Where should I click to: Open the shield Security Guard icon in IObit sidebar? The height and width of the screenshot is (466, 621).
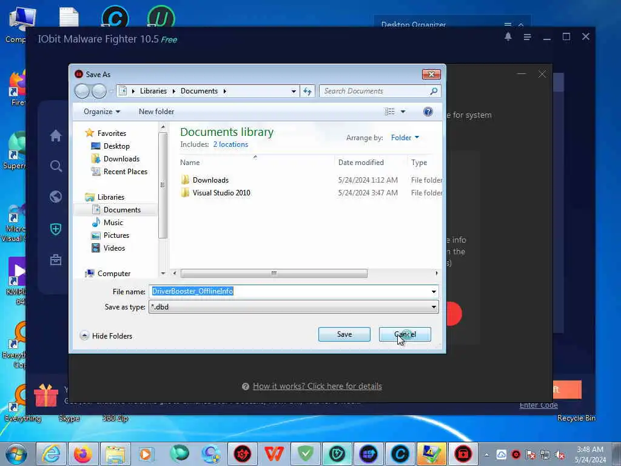[x=55, y=229]
